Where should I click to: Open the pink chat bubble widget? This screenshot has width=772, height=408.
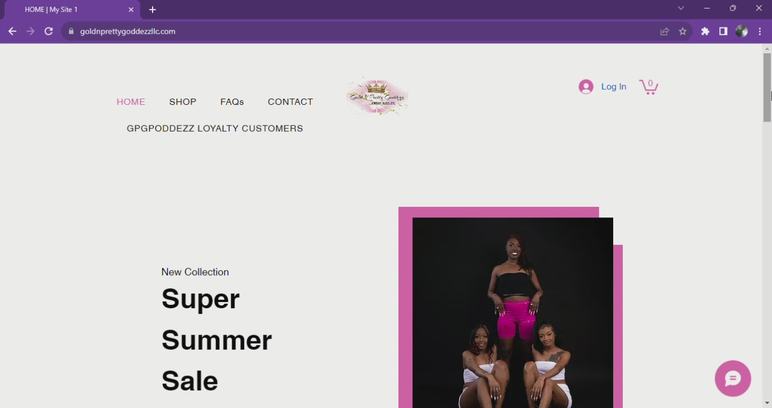point(733,378)
